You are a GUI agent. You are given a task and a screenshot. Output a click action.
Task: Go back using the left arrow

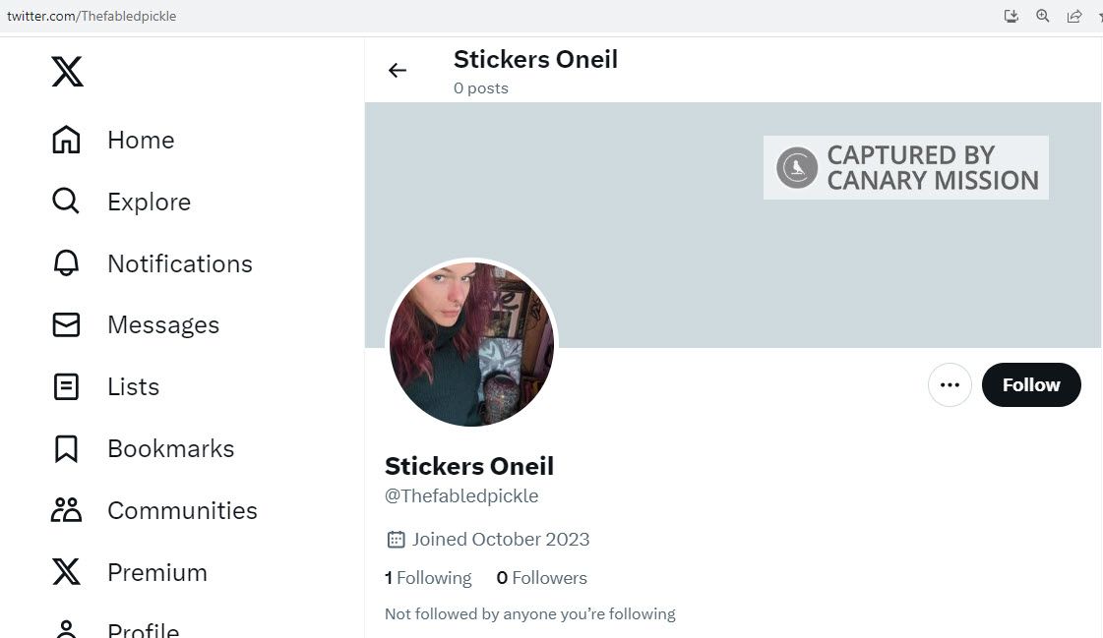(398, 70)
